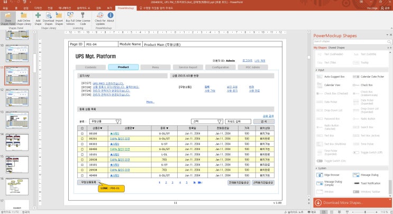Select the Toggle Switch (Off) shape
The height and width of the screenshot is (214, 393).
[368, 152]
